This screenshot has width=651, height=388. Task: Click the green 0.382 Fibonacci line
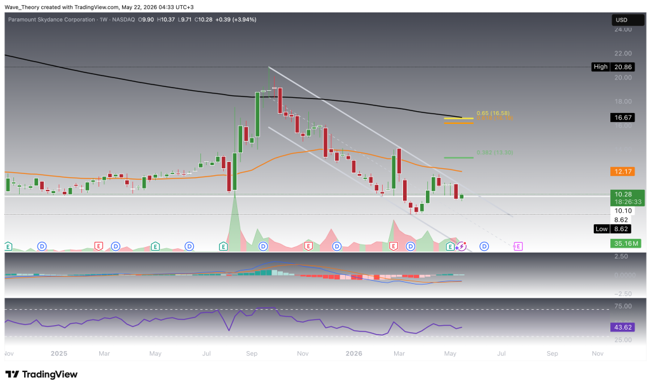pos(458,157)
